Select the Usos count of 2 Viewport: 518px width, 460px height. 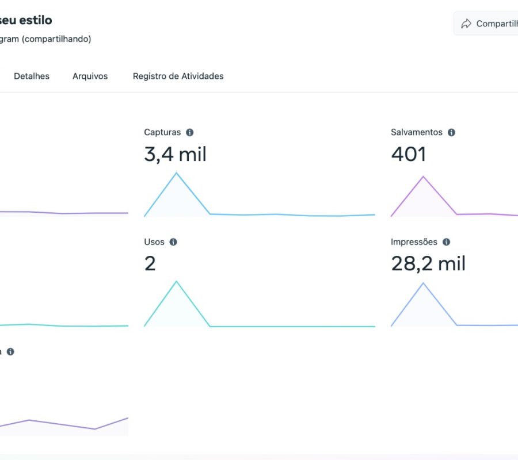(x=150, y=264)
